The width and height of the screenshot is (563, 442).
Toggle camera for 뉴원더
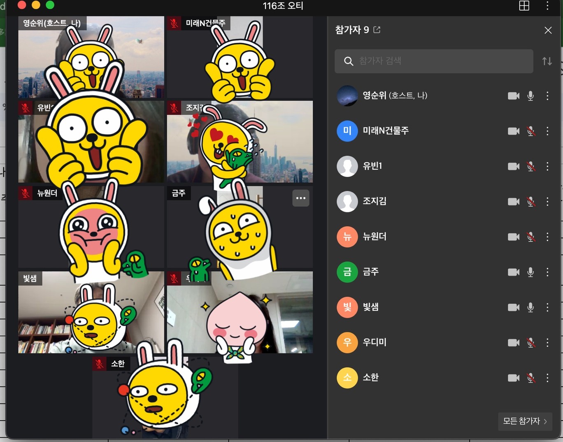click(513, 237)
